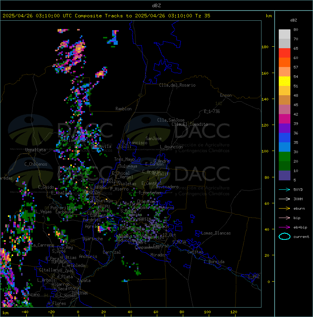
Task: Click the 'Lomas_Blancas' map label
Action: coord(216,233)
